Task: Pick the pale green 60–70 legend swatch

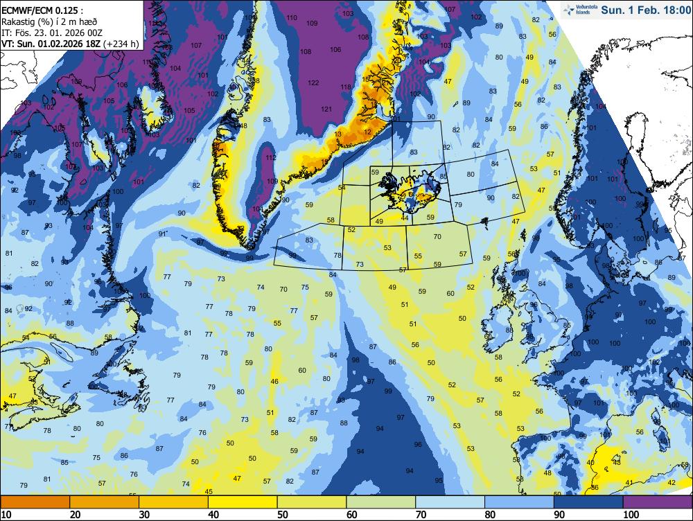Action: point(381,502)
